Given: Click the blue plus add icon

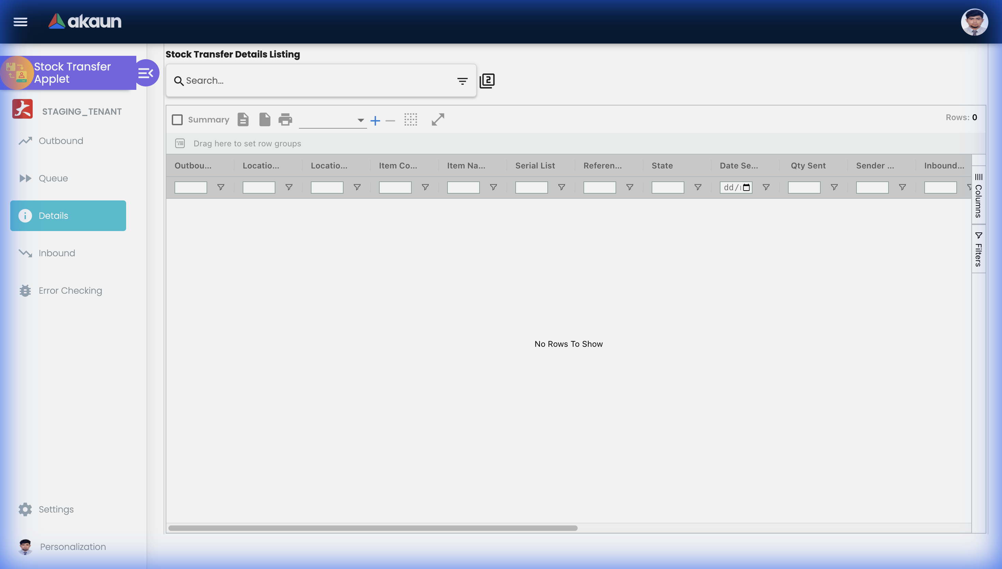Looking at the screenshot, I should (x=375, y=121).
